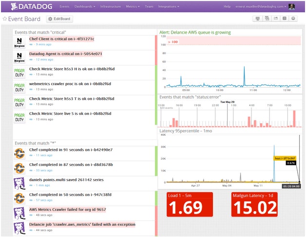Click the Mailgun Latency 15.02 widget
Image resolution: width=306 pixels, height=237 pixels.
[x=254, y=204]
